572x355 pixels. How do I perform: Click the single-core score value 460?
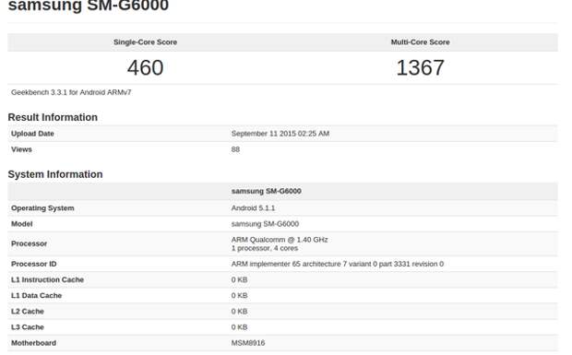point(145,68)
